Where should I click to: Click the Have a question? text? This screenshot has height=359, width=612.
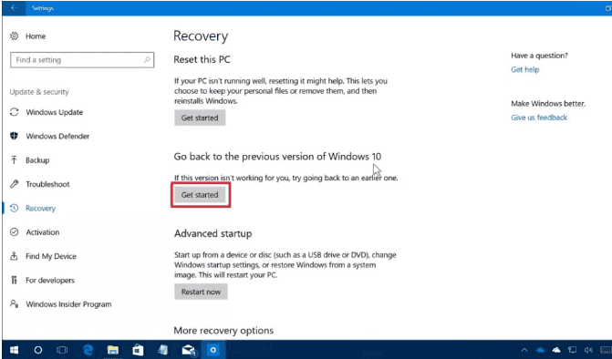coord(539,56)
